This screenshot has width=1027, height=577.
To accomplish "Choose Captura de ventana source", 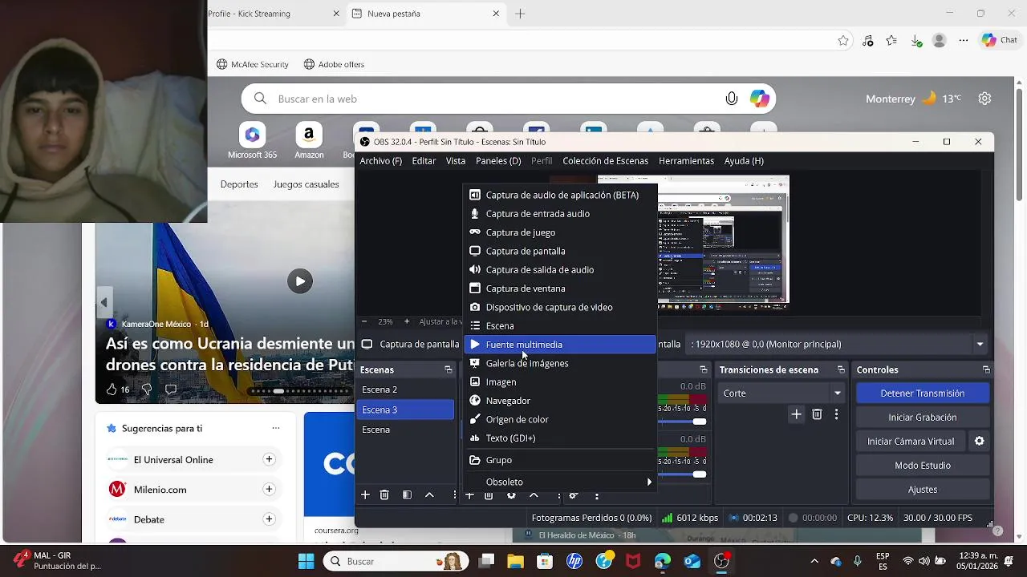I will 560,288.
